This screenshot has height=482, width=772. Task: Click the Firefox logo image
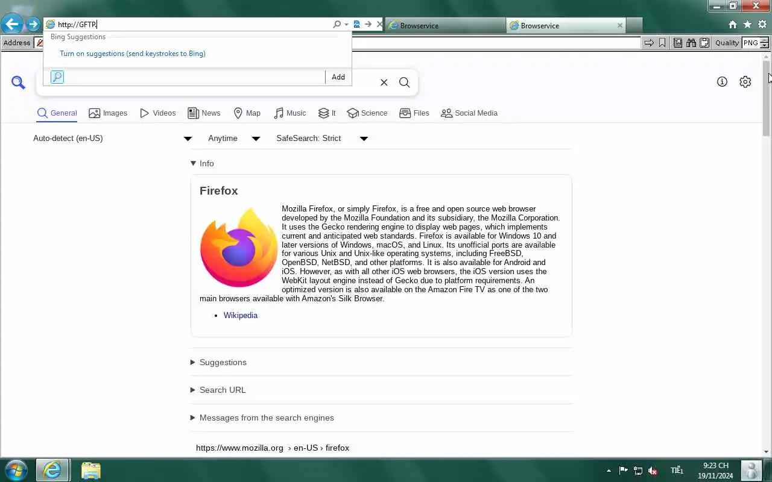click(239, 247)
